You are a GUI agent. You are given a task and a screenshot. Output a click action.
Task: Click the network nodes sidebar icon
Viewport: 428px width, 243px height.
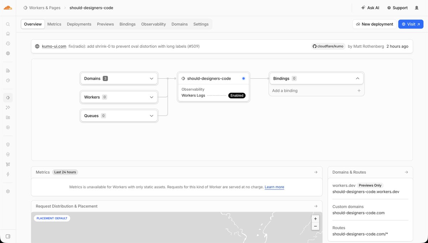pyautogui.click(x=8, y=164)
